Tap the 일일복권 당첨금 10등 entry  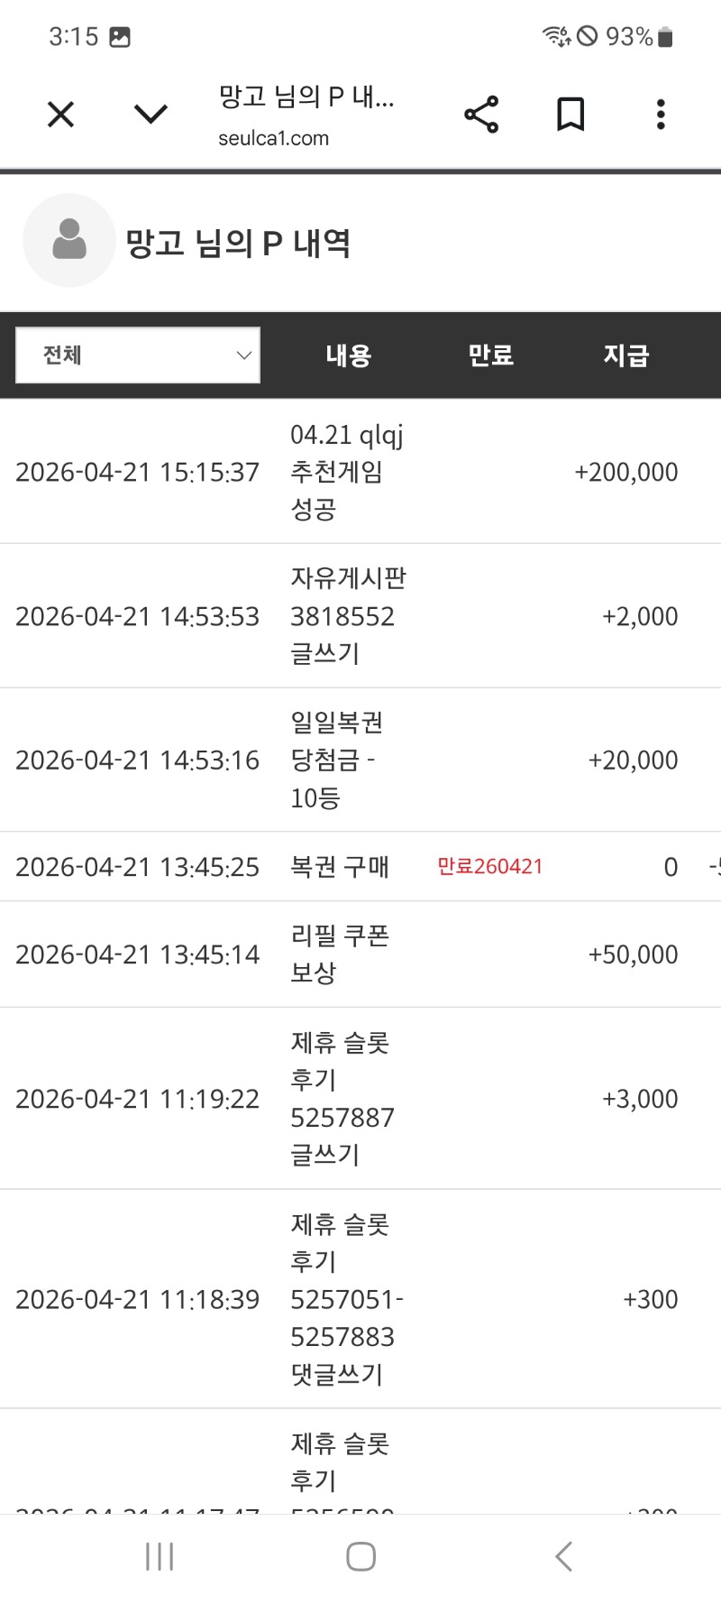[337, 760]
